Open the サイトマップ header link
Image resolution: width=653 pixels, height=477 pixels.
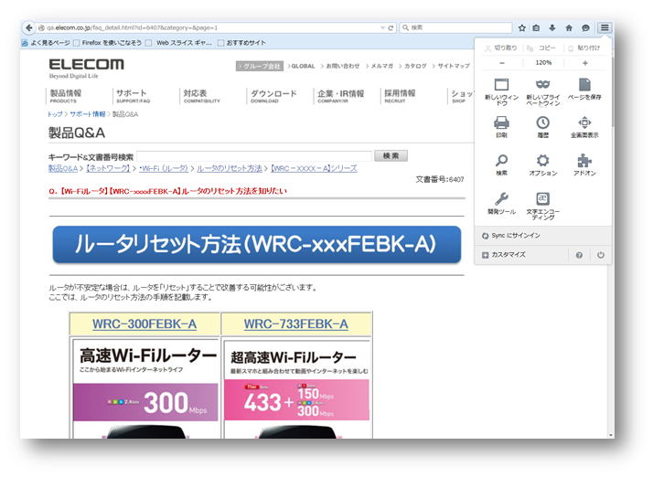click(x=452, y=66)
